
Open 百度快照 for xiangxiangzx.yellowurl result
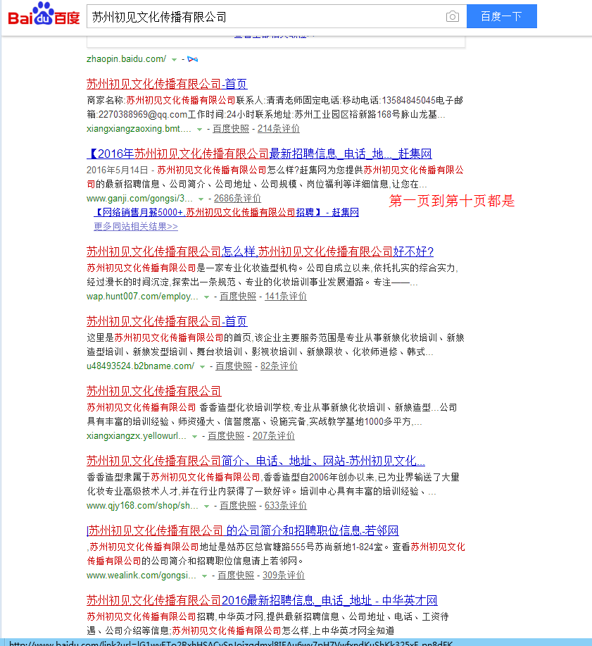[x=225, y=435]
